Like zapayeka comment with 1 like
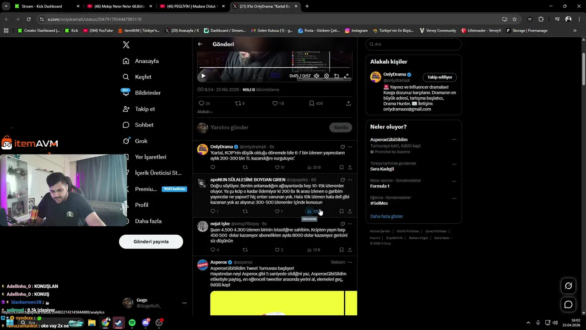This screenshot has width=586, height=330. point(278,211)
